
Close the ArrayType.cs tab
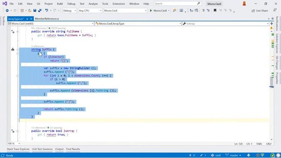coord(31,19)
